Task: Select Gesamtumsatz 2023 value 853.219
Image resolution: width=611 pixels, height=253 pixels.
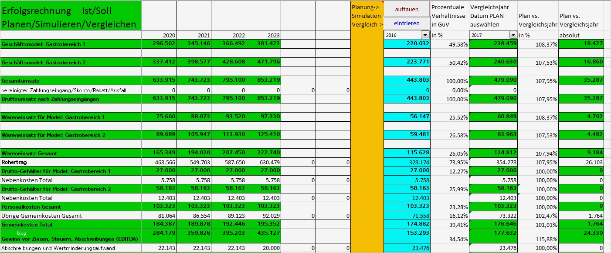Action: (x=263, y=80)
